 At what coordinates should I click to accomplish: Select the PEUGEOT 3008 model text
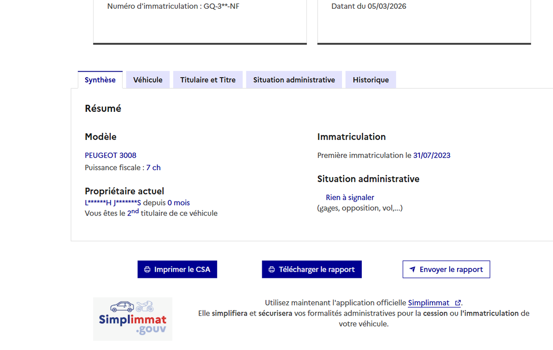click(x=111, y=155)
